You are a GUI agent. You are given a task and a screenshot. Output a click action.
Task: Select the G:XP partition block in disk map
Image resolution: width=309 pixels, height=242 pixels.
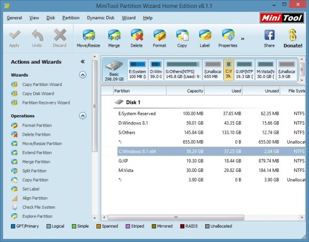coord(244,70)
